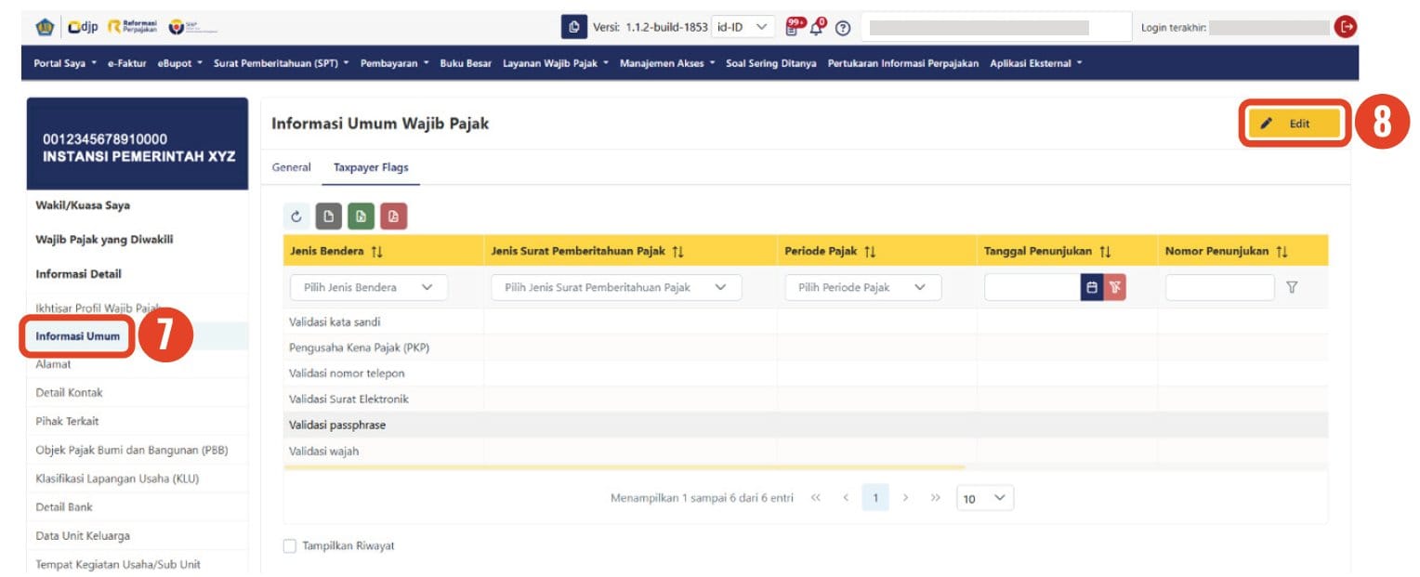This screenshot has height=577, width=1420.
Task: Click the red logout icon
Action: [x=1345, y=27]
